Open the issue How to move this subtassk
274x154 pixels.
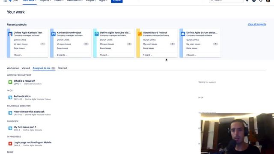coord(29,112)
